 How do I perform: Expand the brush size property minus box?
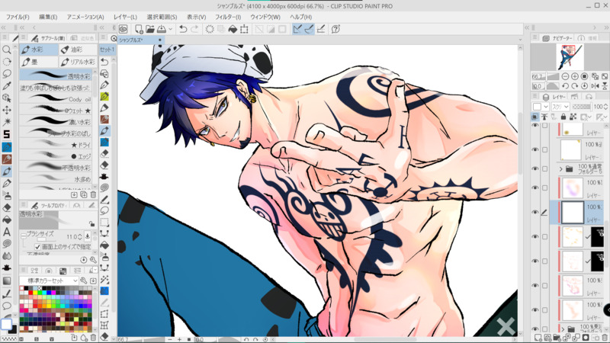pos(24,236)
